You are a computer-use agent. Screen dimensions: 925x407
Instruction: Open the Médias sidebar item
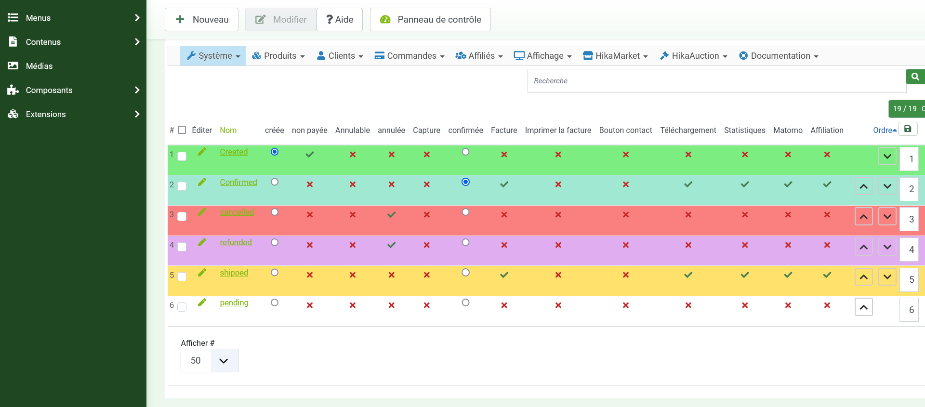tap(73, 66)
